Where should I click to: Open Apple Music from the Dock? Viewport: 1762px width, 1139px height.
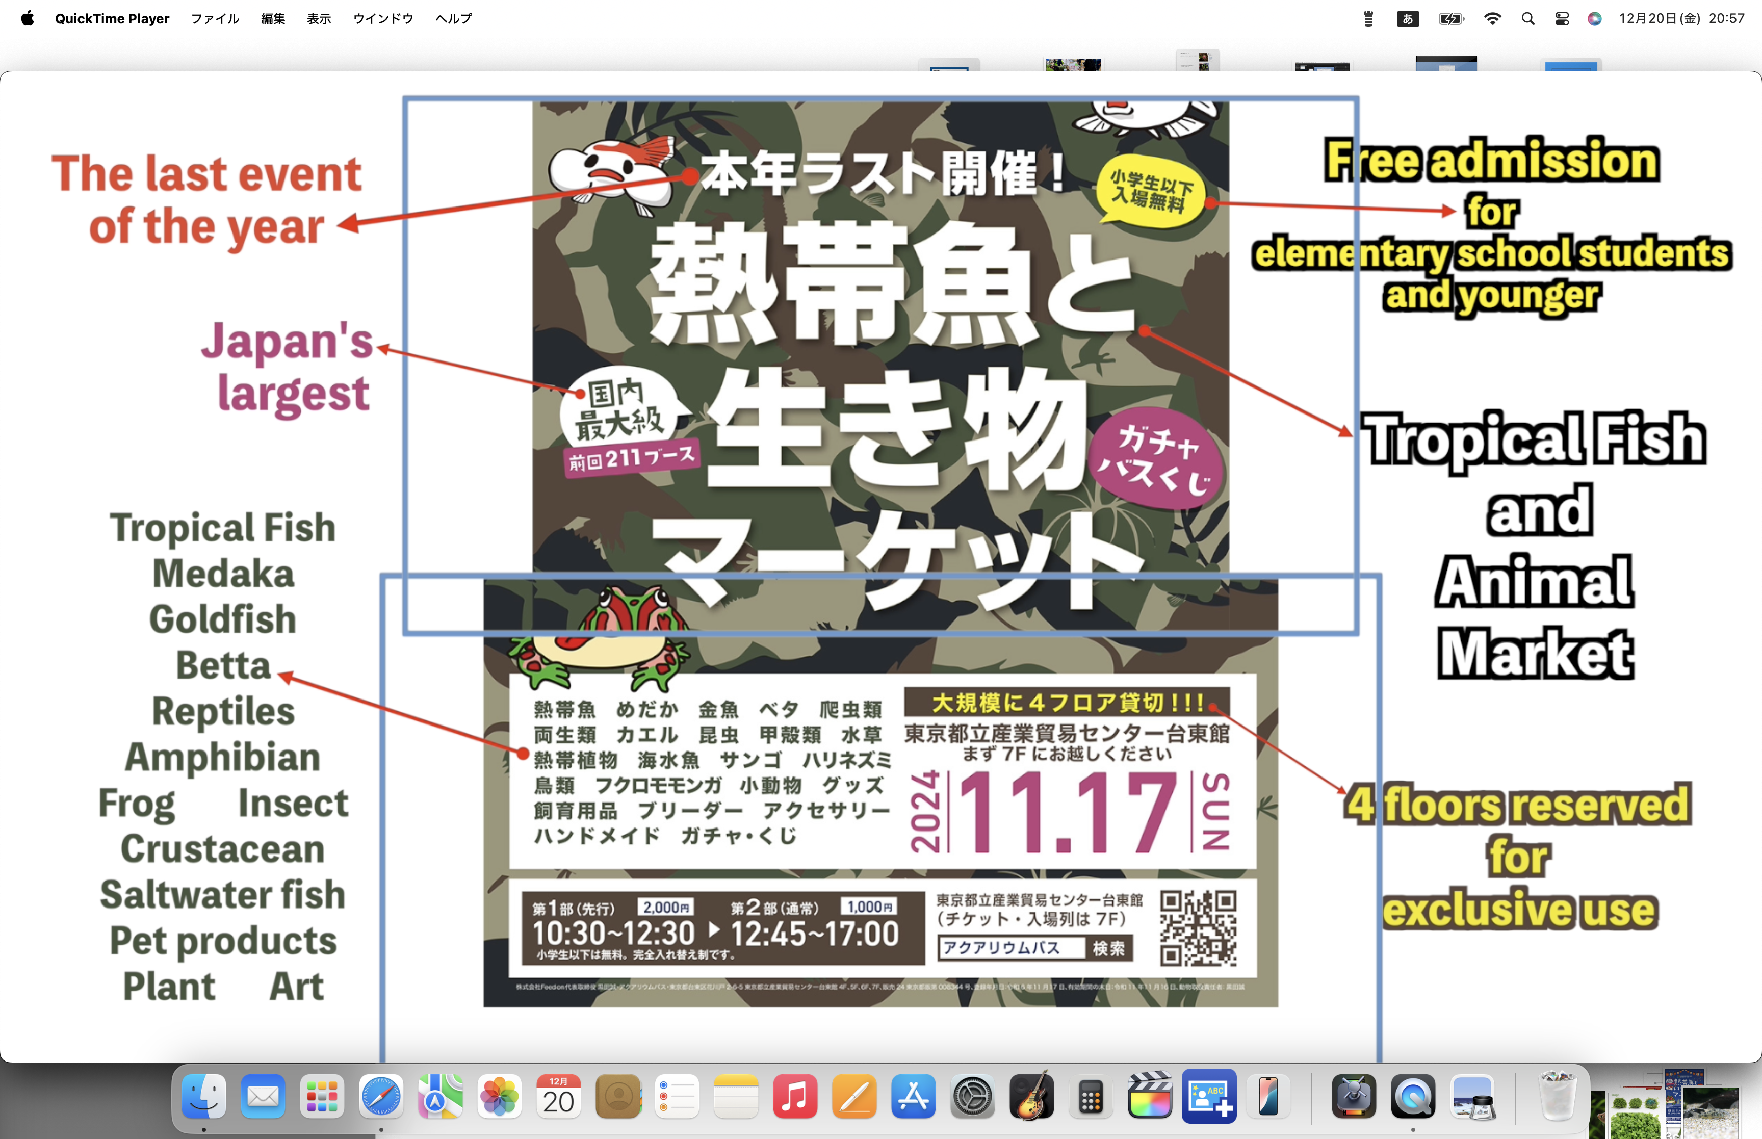pyautogui.click(x=795, y=1097)
